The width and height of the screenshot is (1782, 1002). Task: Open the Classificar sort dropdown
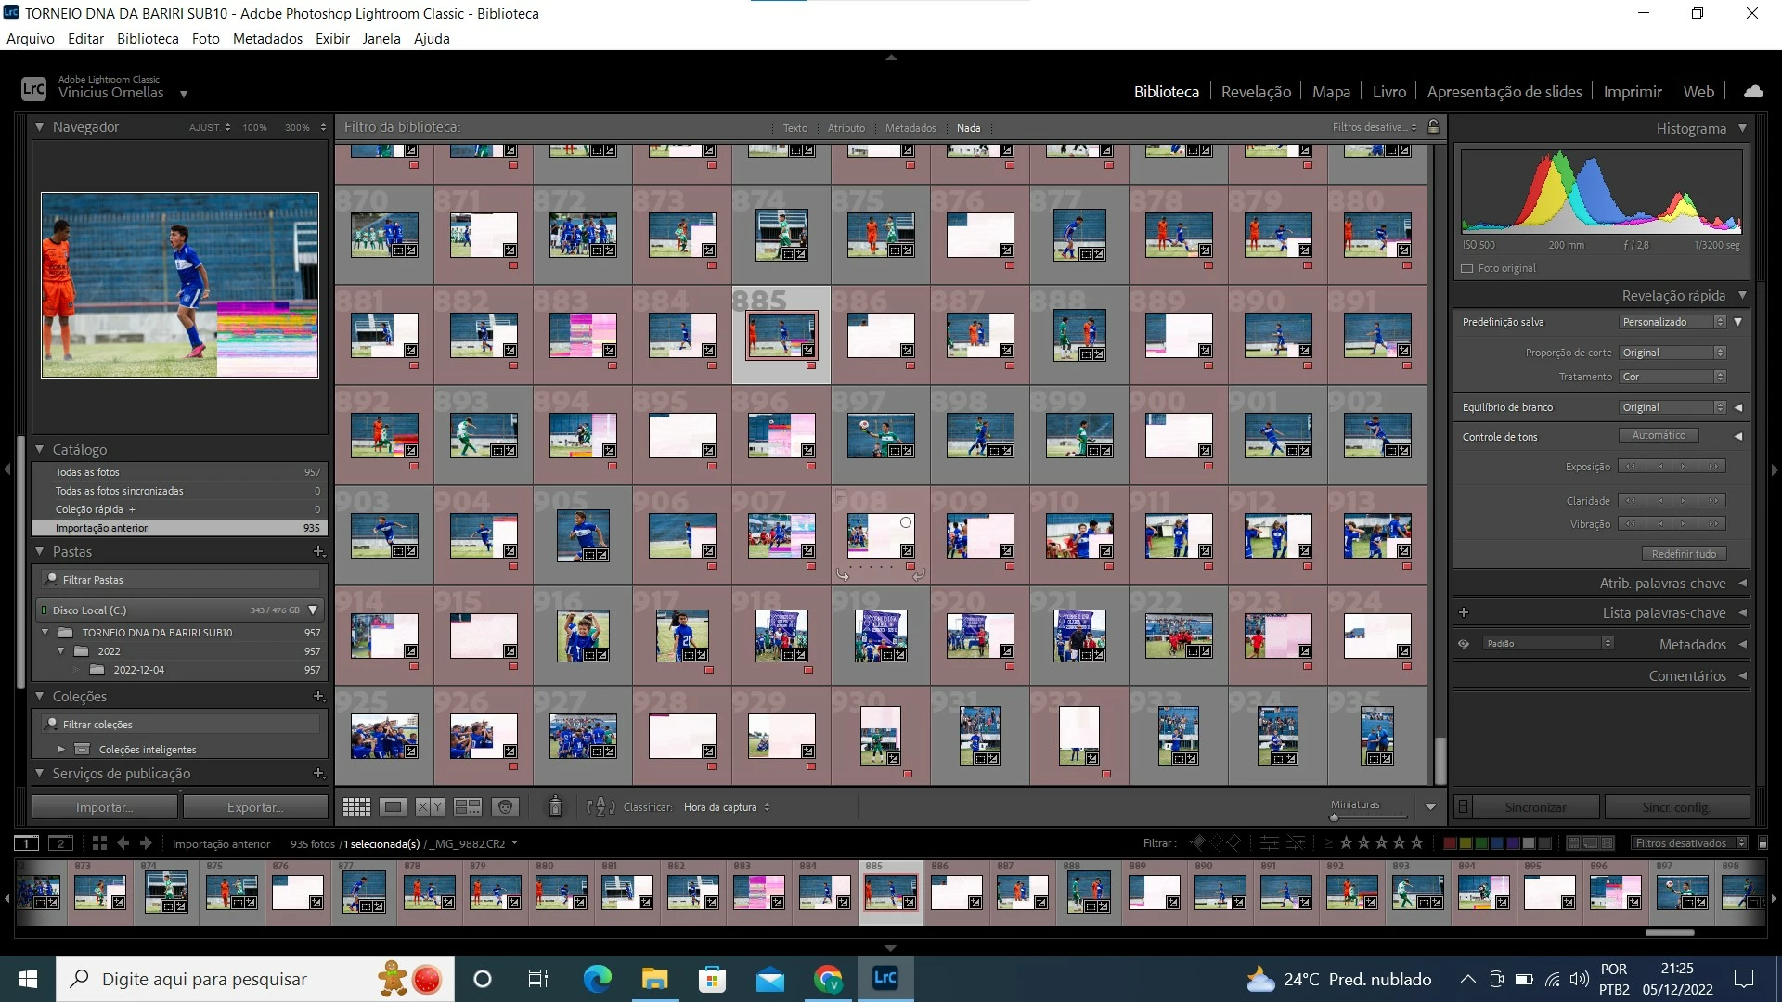click(727, 807)
